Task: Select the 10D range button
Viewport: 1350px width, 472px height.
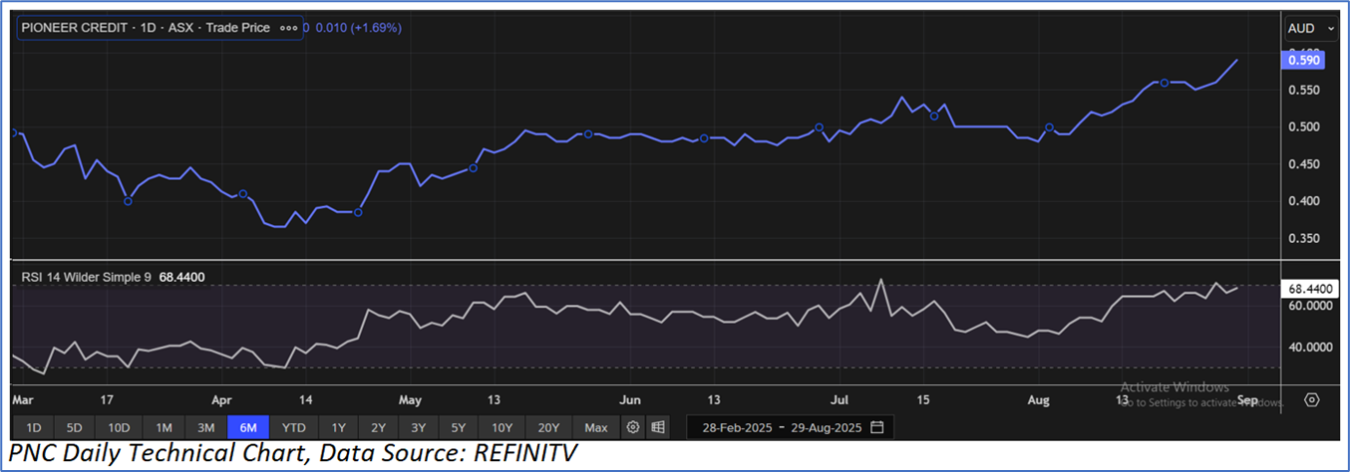Action: coord(119,427)
